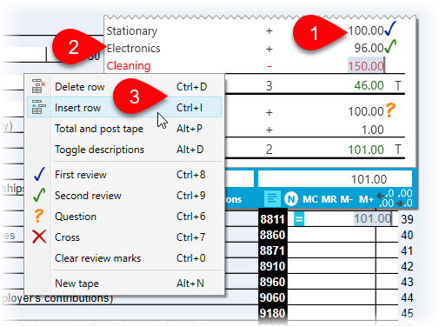Viewport: 439px width, 327px height.
Task: Click the M+ memory add button
Action: 366,199
